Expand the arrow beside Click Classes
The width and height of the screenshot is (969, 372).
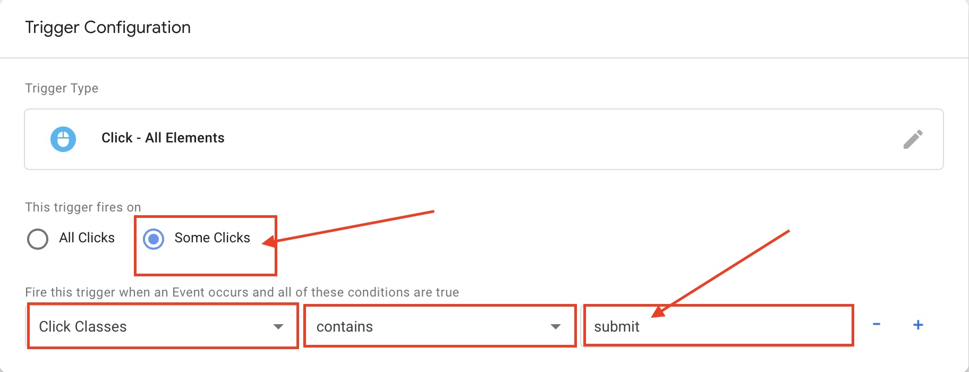click(x=278, y=326)
